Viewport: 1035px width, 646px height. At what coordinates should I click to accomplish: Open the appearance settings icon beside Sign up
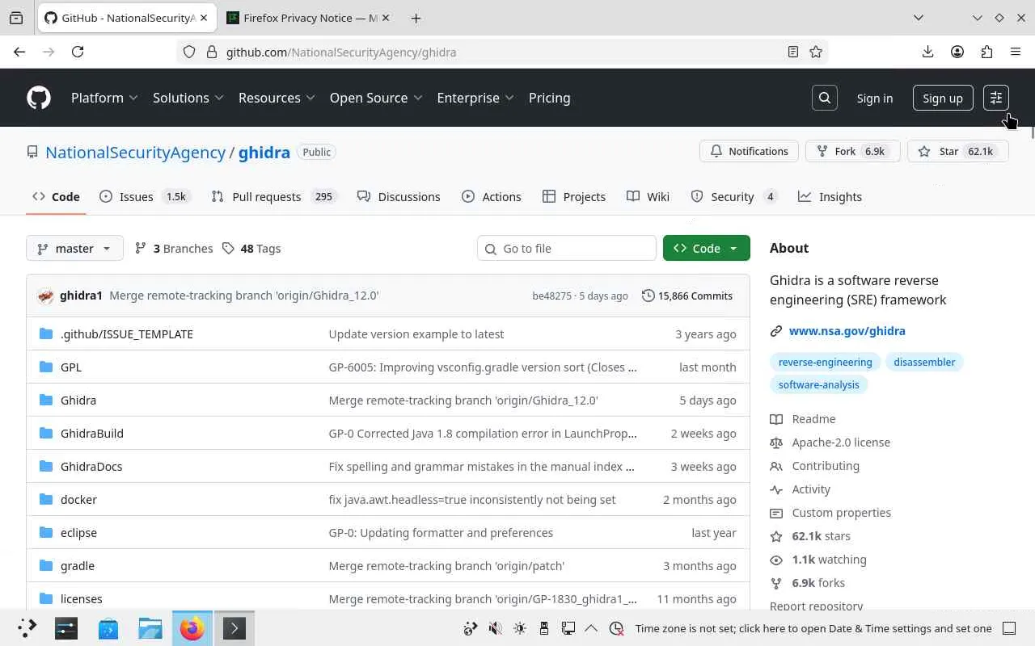(996, 98)
